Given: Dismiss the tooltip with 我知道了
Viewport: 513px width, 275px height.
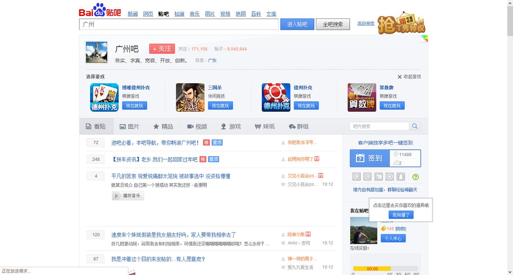Looking at the screenshot, I should [x=401, y=215].
